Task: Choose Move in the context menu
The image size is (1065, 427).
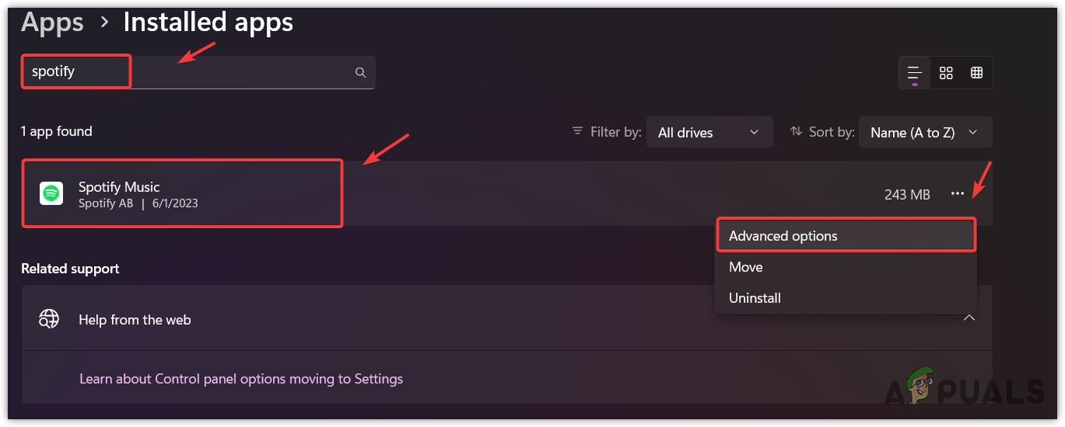Action: coord(745,267)
